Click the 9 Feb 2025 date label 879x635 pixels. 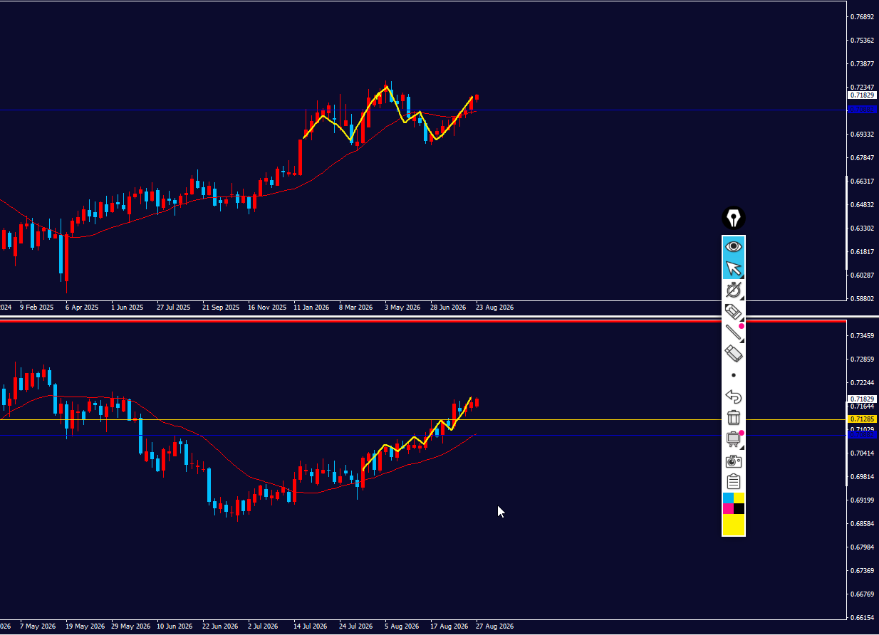click(x=37, y=308)
